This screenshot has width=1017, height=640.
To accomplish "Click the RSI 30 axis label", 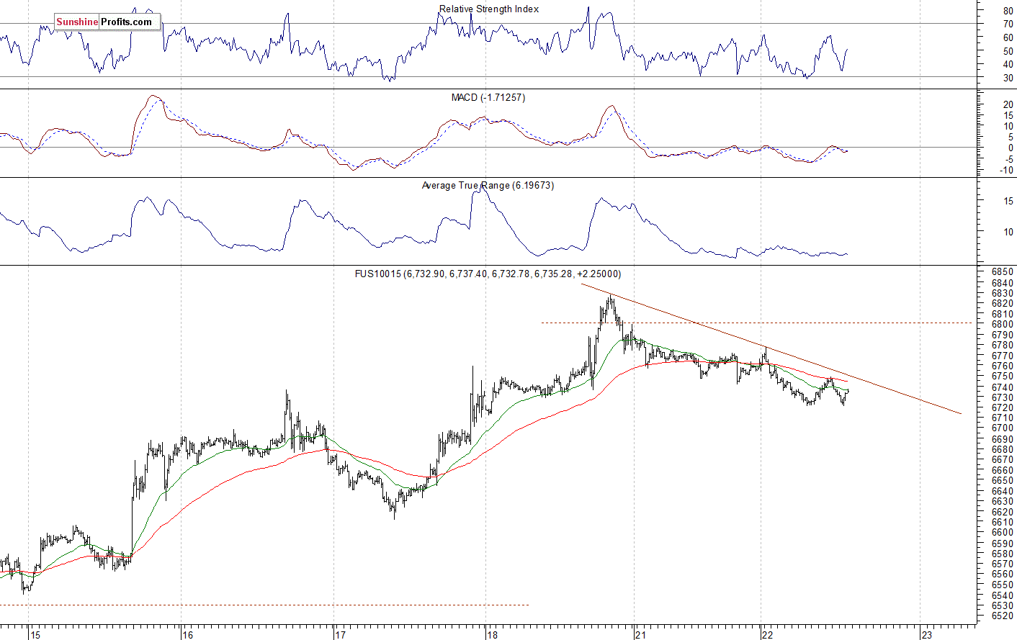I will 1008,78.
